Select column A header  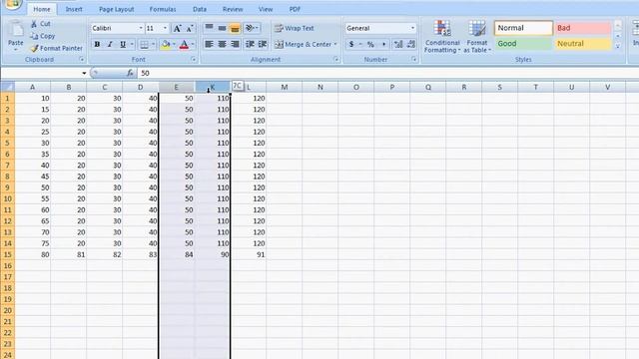[x=33, y=87]
